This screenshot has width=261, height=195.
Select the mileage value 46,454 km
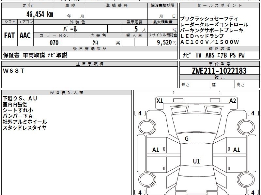[39, 14]
